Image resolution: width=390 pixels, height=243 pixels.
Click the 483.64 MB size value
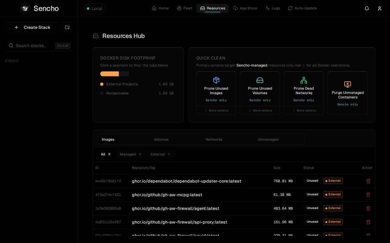[x=283, y=209]
